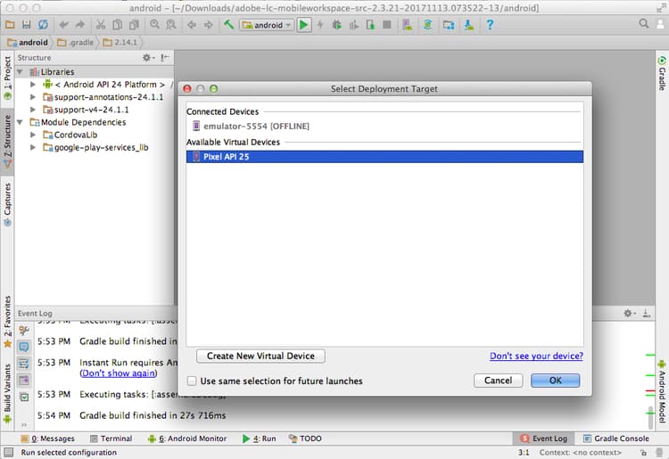This screenshot has width=669, height=459.
Task: Open the Project Structure icon
Action: coord(449,25)
